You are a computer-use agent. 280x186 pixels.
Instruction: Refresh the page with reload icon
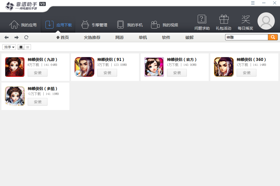click(26, 37)
